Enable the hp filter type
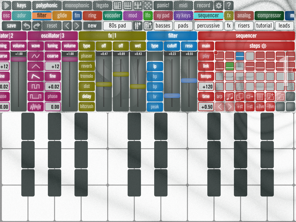The image size is (296, 222). point(155,76)
